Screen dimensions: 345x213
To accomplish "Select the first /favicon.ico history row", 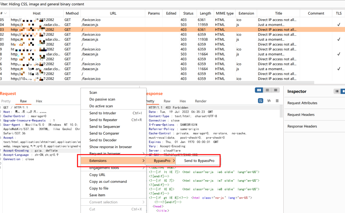I will [91, 20].
